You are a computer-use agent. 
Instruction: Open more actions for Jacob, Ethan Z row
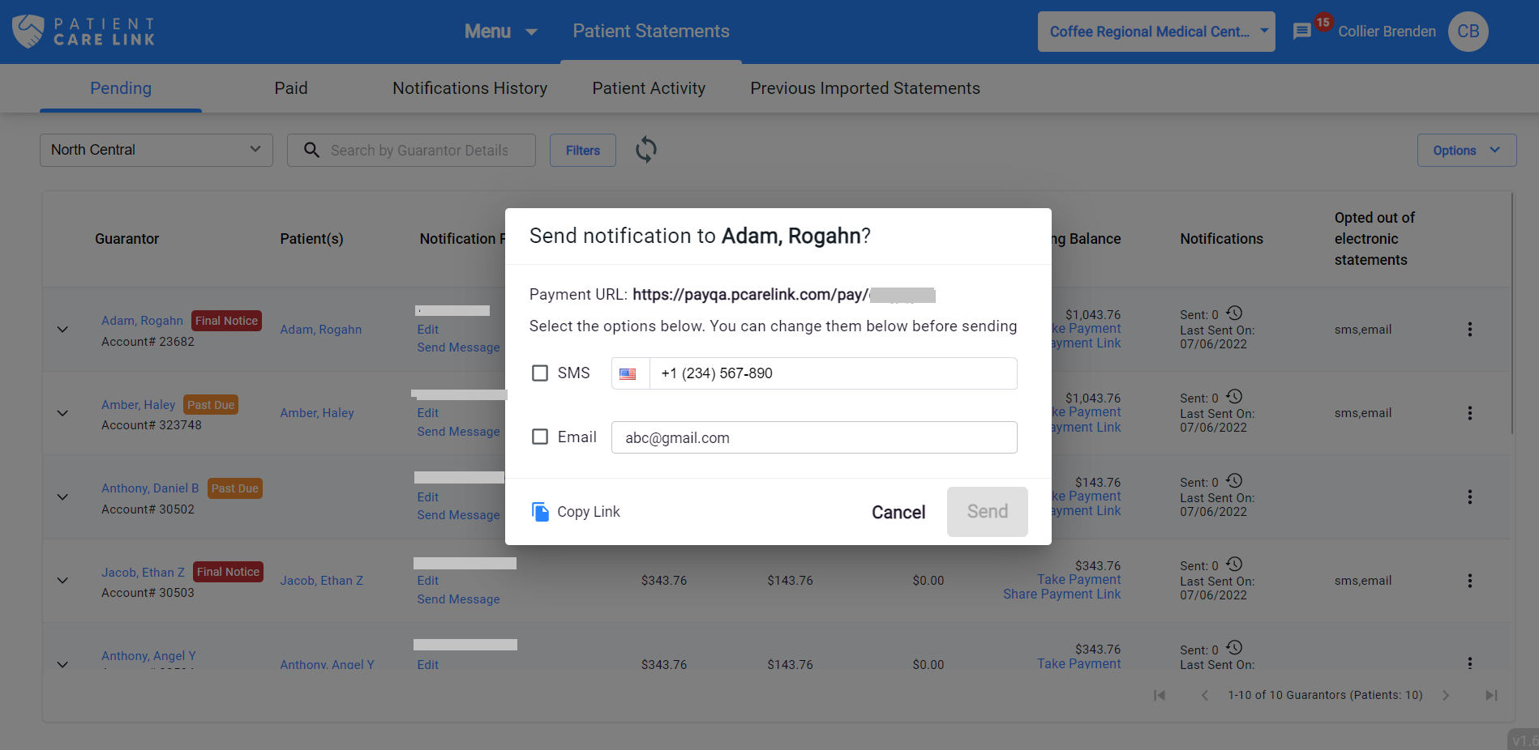click(x=1469, y=581)
